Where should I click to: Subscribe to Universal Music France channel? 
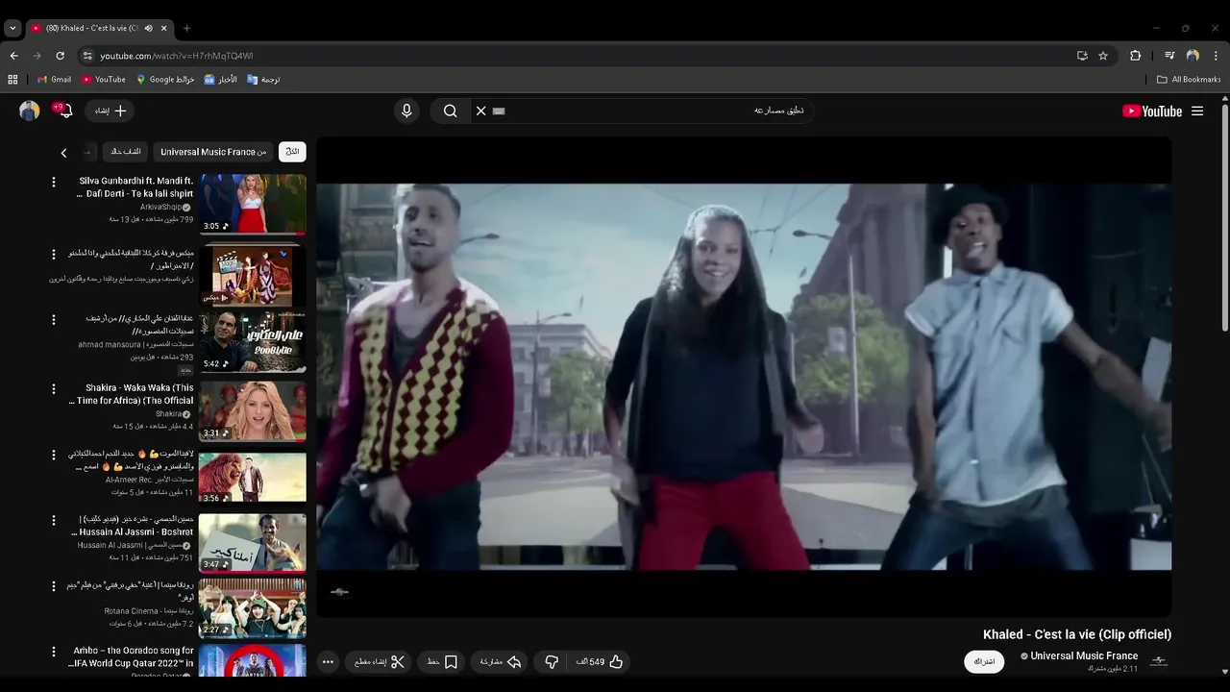click(x=984, y=661)
